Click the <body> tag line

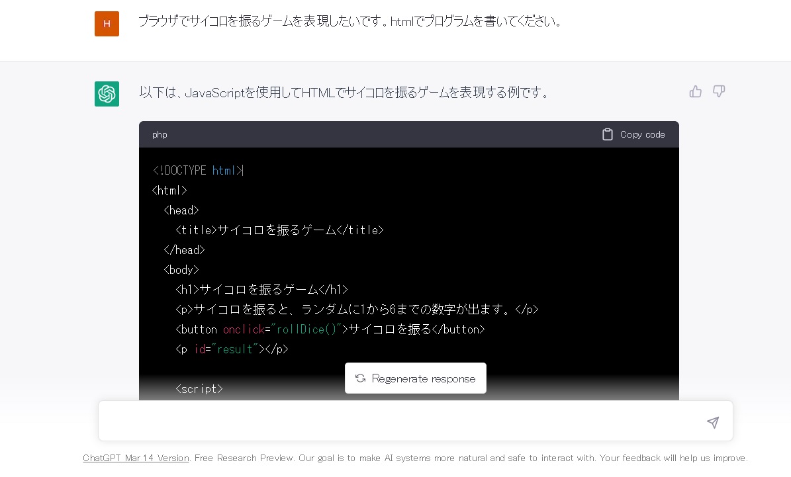coord(181,270)
